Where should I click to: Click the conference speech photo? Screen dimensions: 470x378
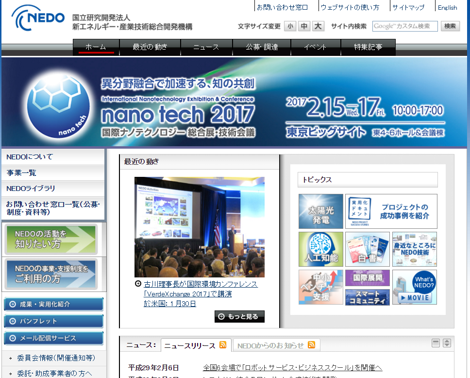coord(200,227)
